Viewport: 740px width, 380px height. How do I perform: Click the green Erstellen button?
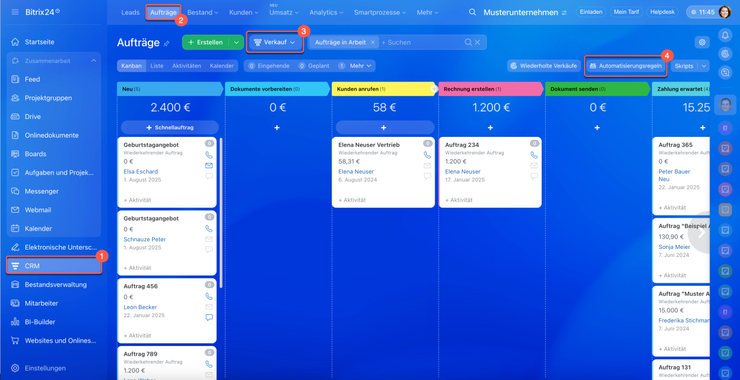(206, 42)
